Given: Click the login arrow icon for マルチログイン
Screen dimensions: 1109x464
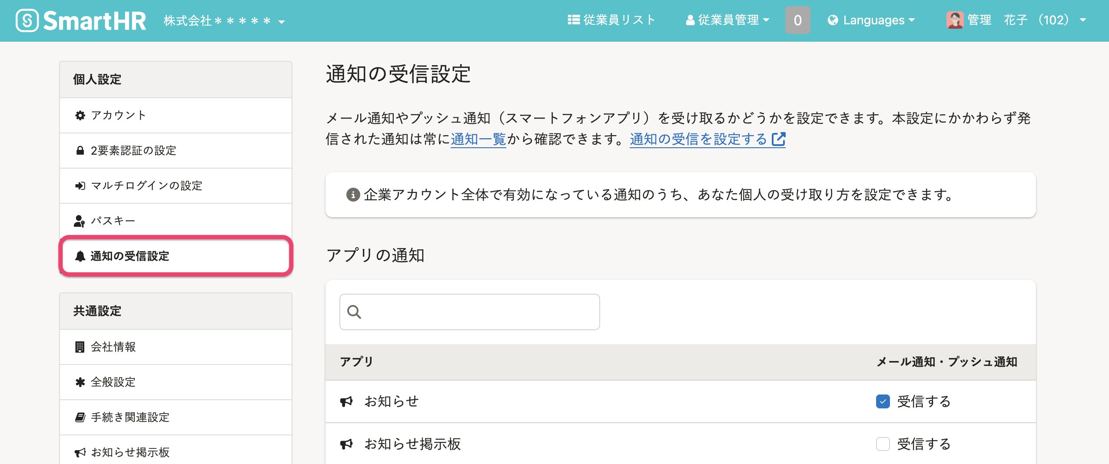Looking at the screenshot, I should tap(80, 186).
